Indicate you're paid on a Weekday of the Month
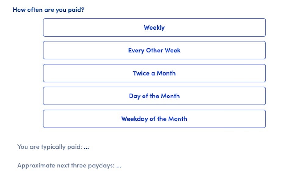 pyautogui.click(x=154, y=119)
